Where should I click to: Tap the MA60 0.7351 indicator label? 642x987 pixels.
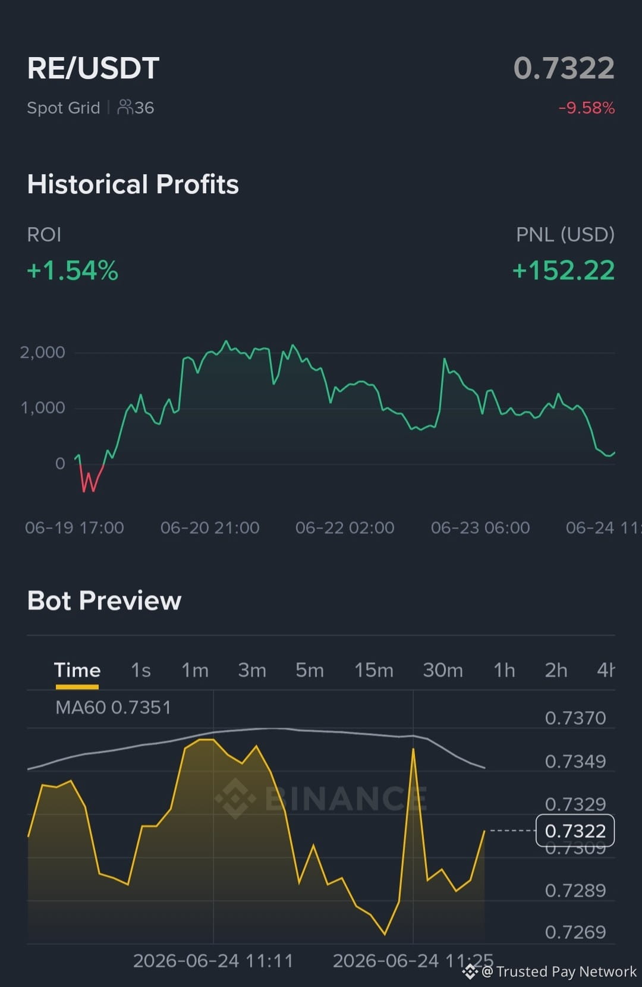click(x=113, y=708)
